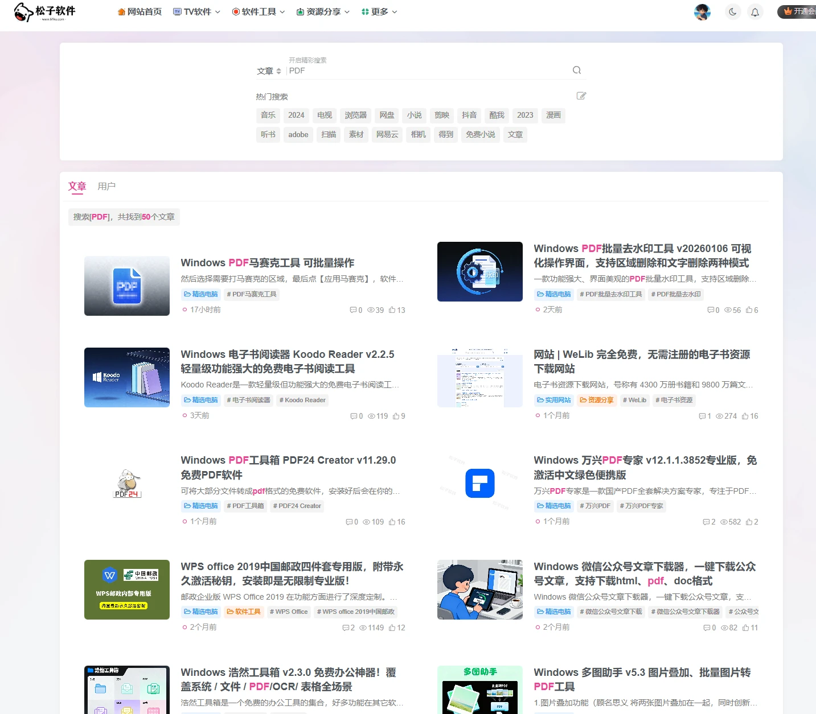
Task: Click the # 万兴PDF专家 tag
Action: 641,506
